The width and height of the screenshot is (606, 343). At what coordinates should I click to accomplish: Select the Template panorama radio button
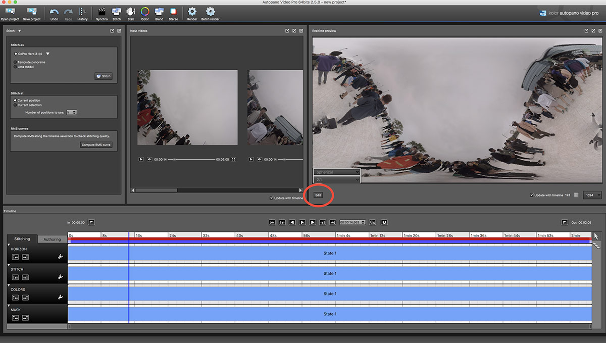pyautogui.click(x=15, y=62)
